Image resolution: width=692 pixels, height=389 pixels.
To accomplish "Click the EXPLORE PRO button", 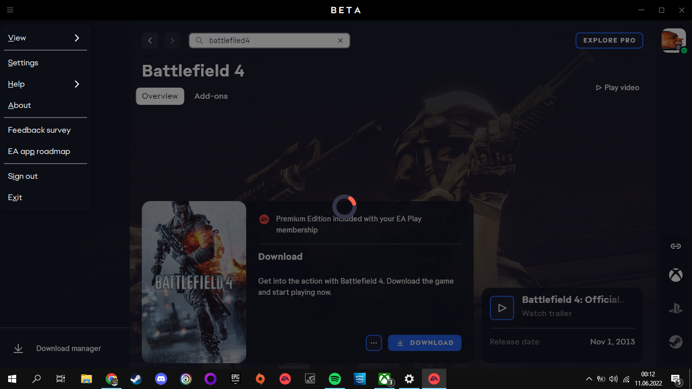I will [609, 41].
